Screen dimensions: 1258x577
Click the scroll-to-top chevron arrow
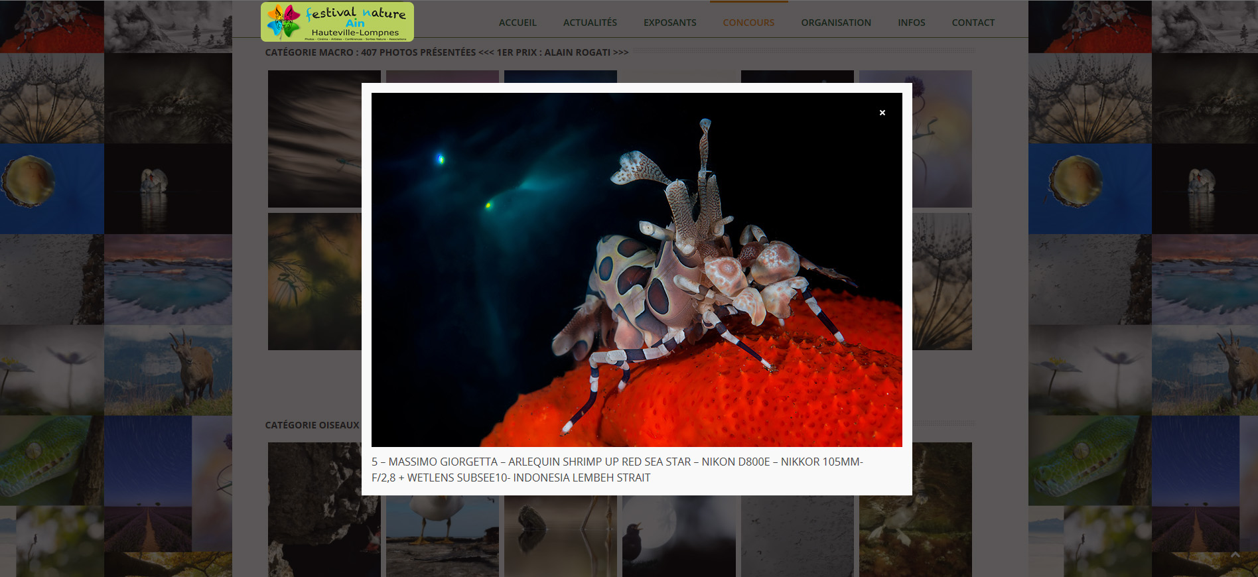coord(1235,555)
